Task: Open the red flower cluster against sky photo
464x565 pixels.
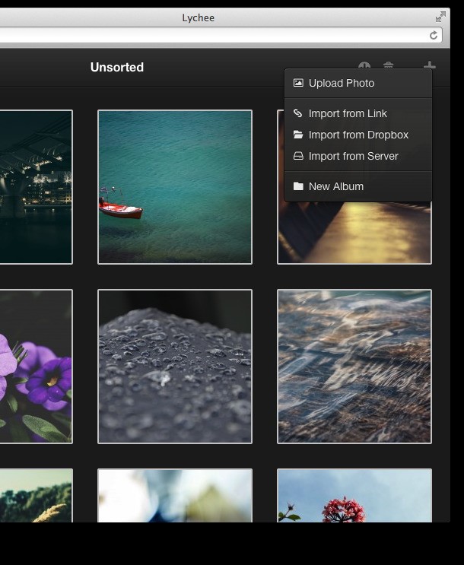Action: (354, 496)
